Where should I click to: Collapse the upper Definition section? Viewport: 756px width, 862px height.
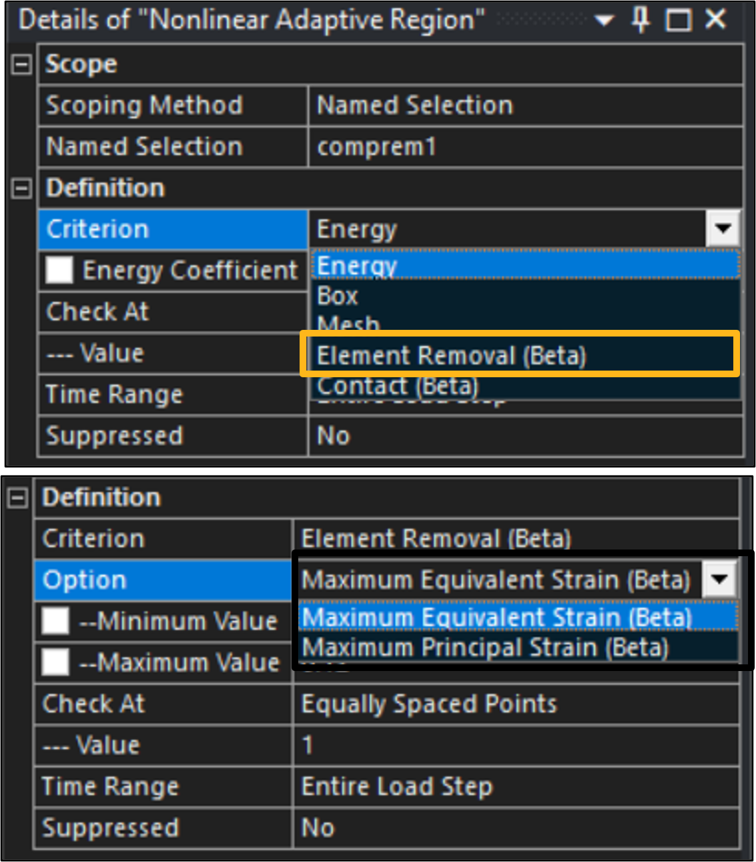[22, 188]
